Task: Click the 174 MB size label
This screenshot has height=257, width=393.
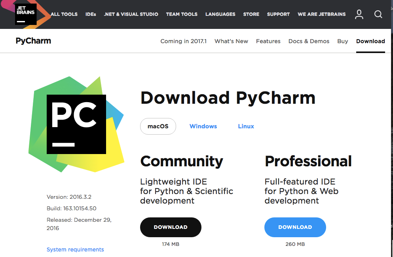Action: (x=171, y=244)
